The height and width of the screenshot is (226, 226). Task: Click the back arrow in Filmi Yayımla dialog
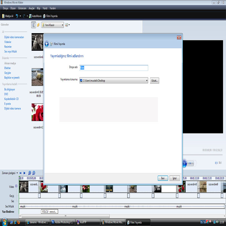[x=46, y=44]
